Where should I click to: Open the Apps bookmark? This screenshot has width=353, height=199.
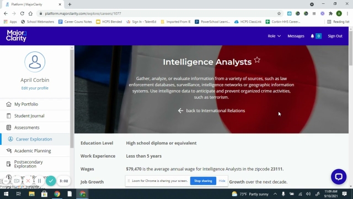(x=10, y=22)
